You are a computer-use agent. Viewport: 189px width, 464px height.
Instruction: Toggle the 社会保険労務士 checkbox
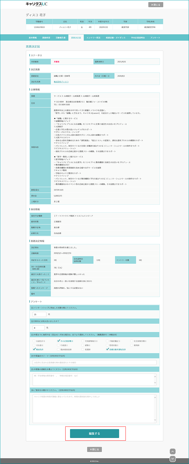131,341
